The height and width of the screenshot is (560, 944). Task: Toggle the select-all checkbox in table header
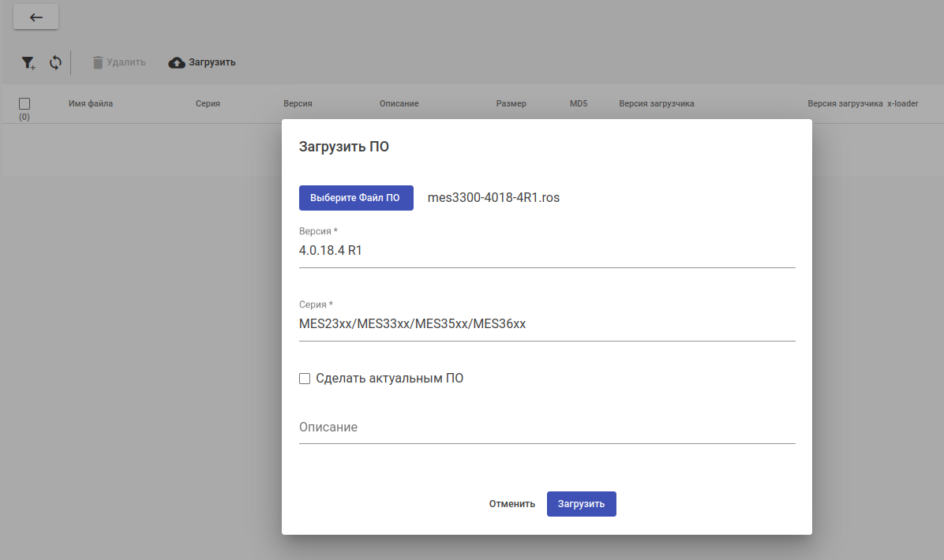pyautogui.click(x=24, y=103)
